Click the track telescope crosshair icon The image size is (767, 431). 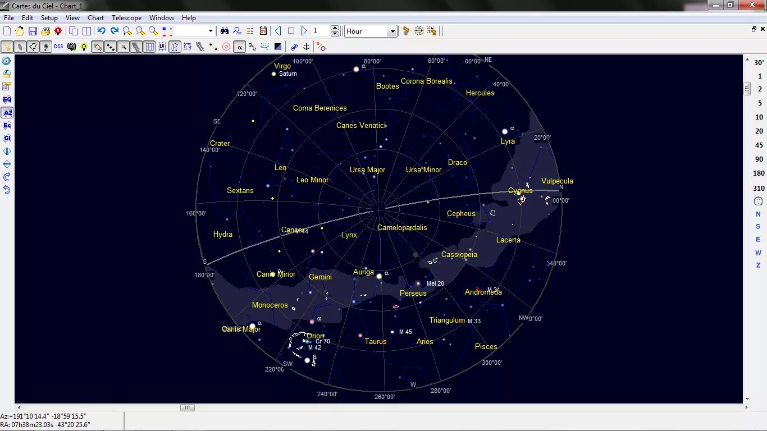click(x=419, y=31)
